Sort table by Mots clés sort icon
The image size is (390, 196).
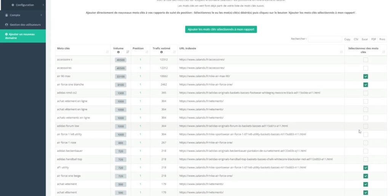tap(108, 52)
